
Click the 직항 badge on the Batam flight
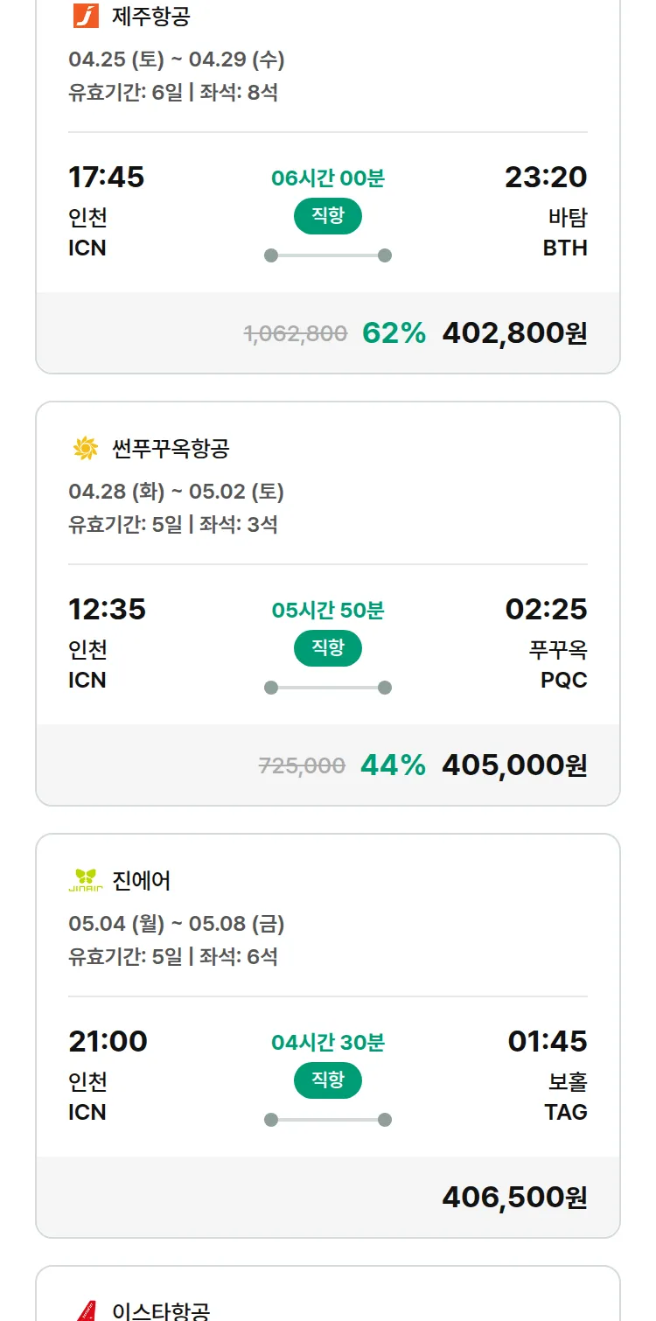coord(327,216)
